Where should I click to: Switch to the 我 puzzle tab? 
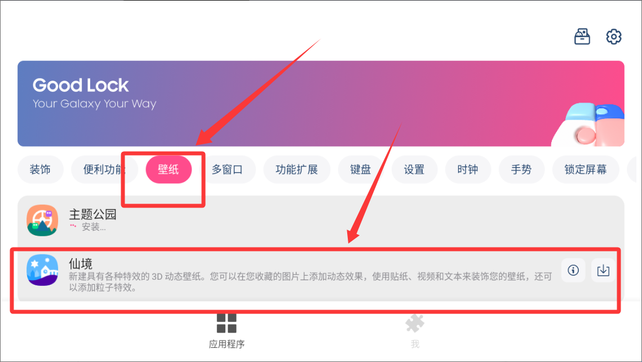tap(415, 331)
